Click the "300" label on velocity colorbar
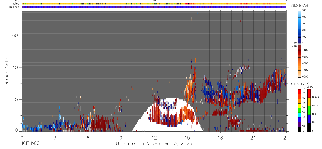This screenshot has height=149, width=322. 304,23
